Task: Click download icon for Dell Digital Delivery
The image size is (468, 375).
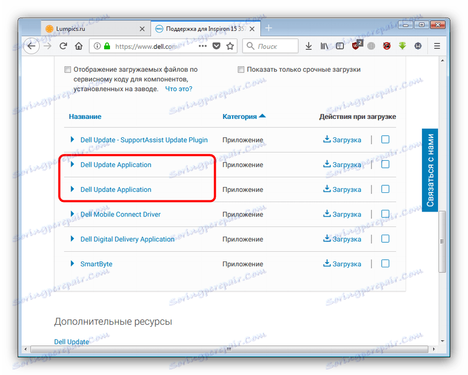Action: point(327,238)
